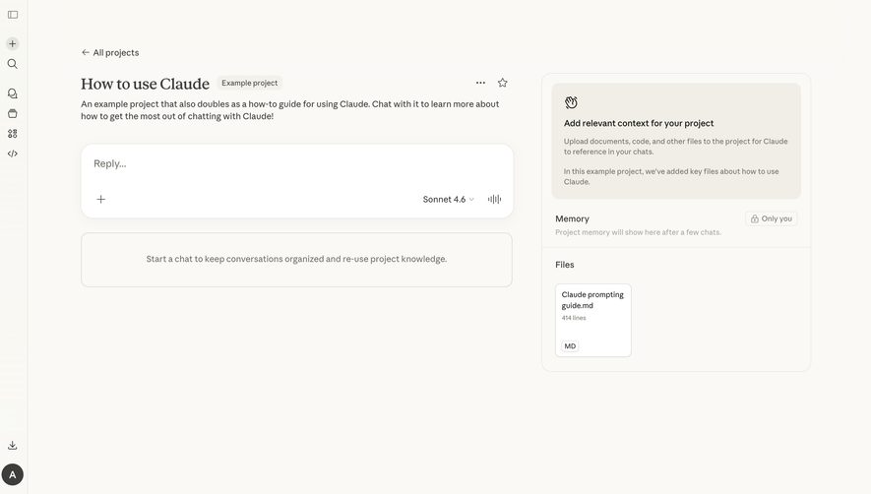Open Artifacts grid icon in the sidebar

point(12,134)
